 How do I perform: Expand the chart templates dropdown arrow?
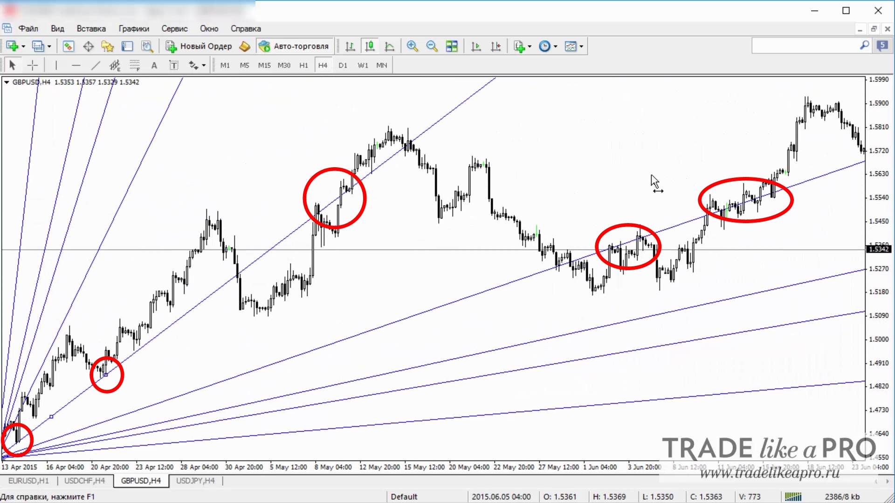(581, 46)
